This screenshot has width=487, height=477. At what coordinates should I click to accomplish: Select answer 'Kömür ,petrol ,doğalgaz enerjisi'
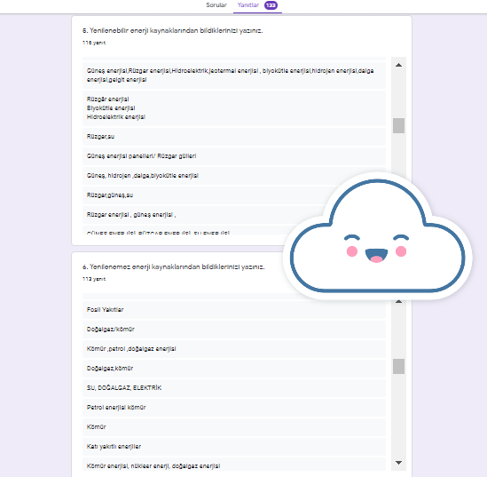234,349
